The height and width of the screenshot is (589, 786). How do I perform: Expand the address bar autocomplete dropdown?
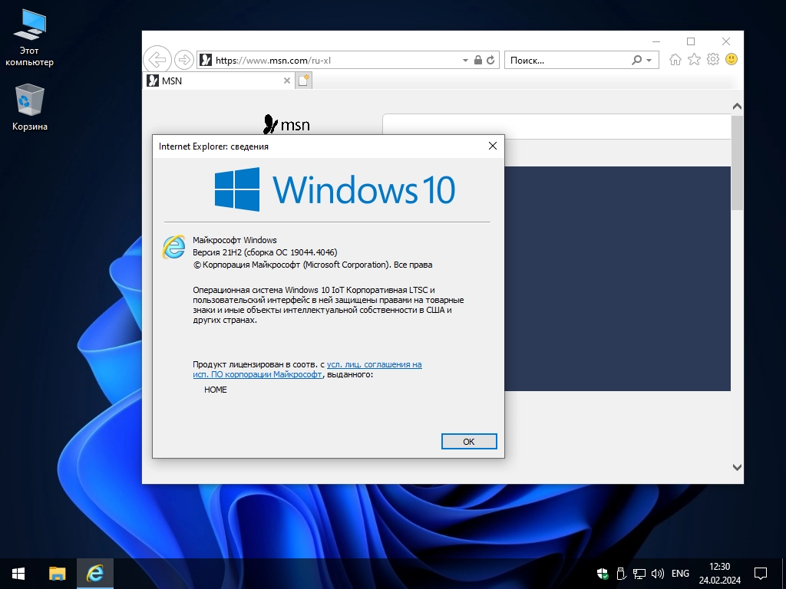coord(465,60)
